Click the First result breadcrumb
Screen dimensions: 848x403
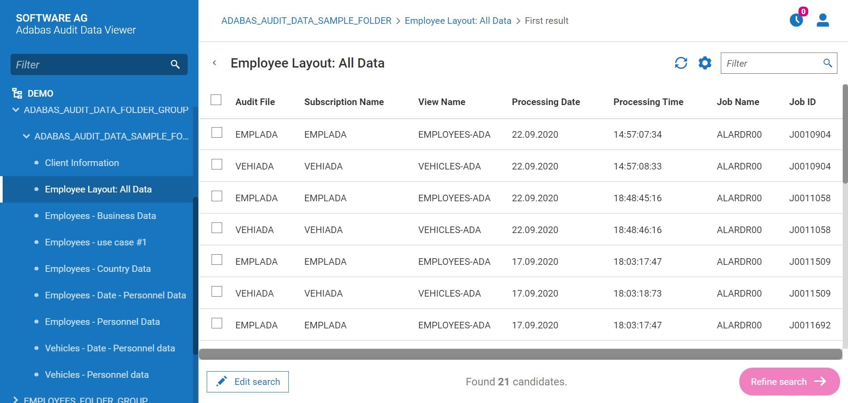click(x=546, y=21)
